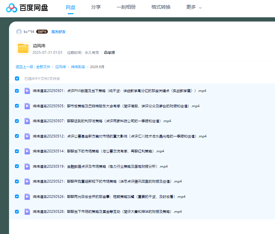Open the 格式转换 tab
This screenshot has width=275, height=234.
click(x=161, y=7)
